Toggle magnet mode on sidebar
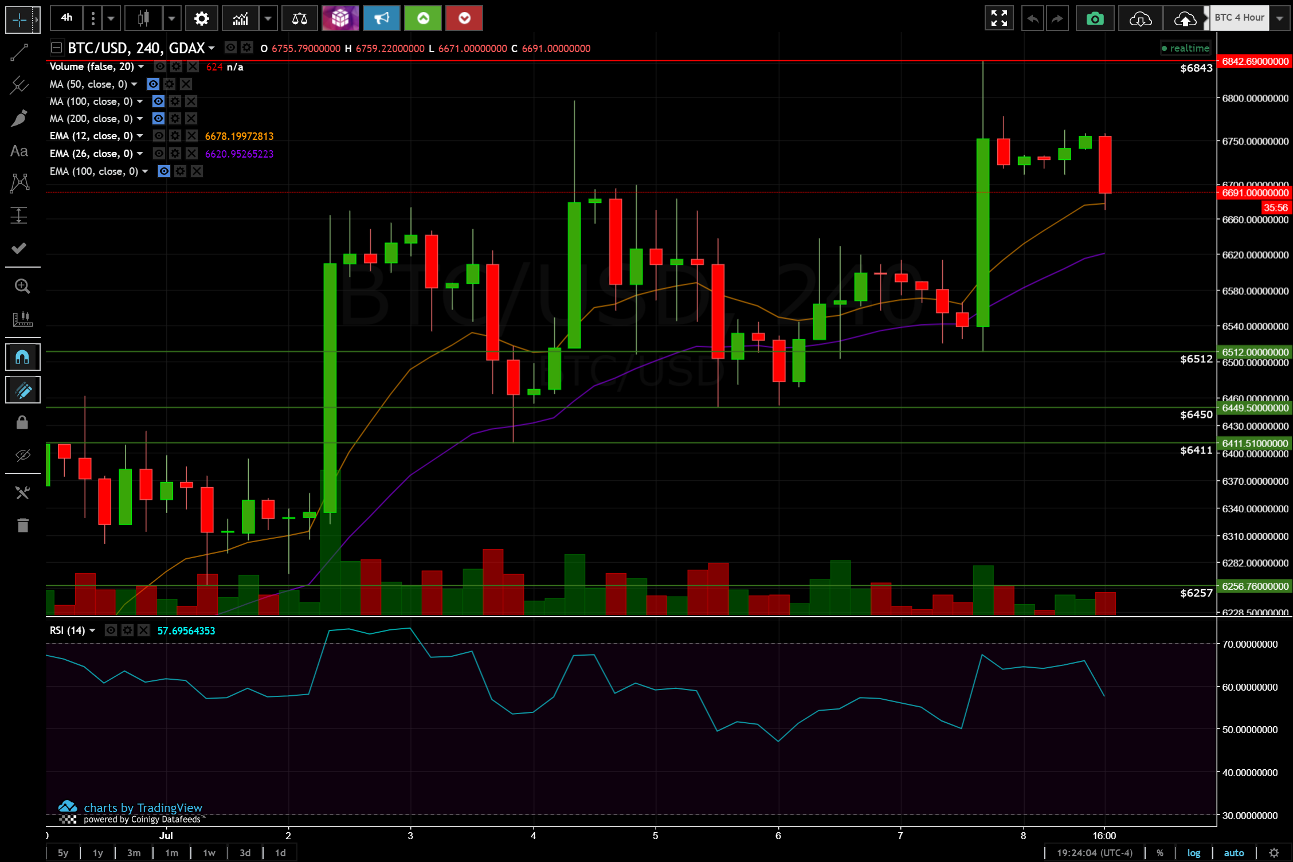1293x862 pixels. [x=22, y=358]
